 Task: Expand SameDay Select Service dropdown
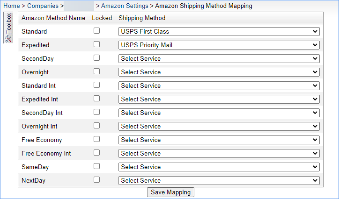219,167
